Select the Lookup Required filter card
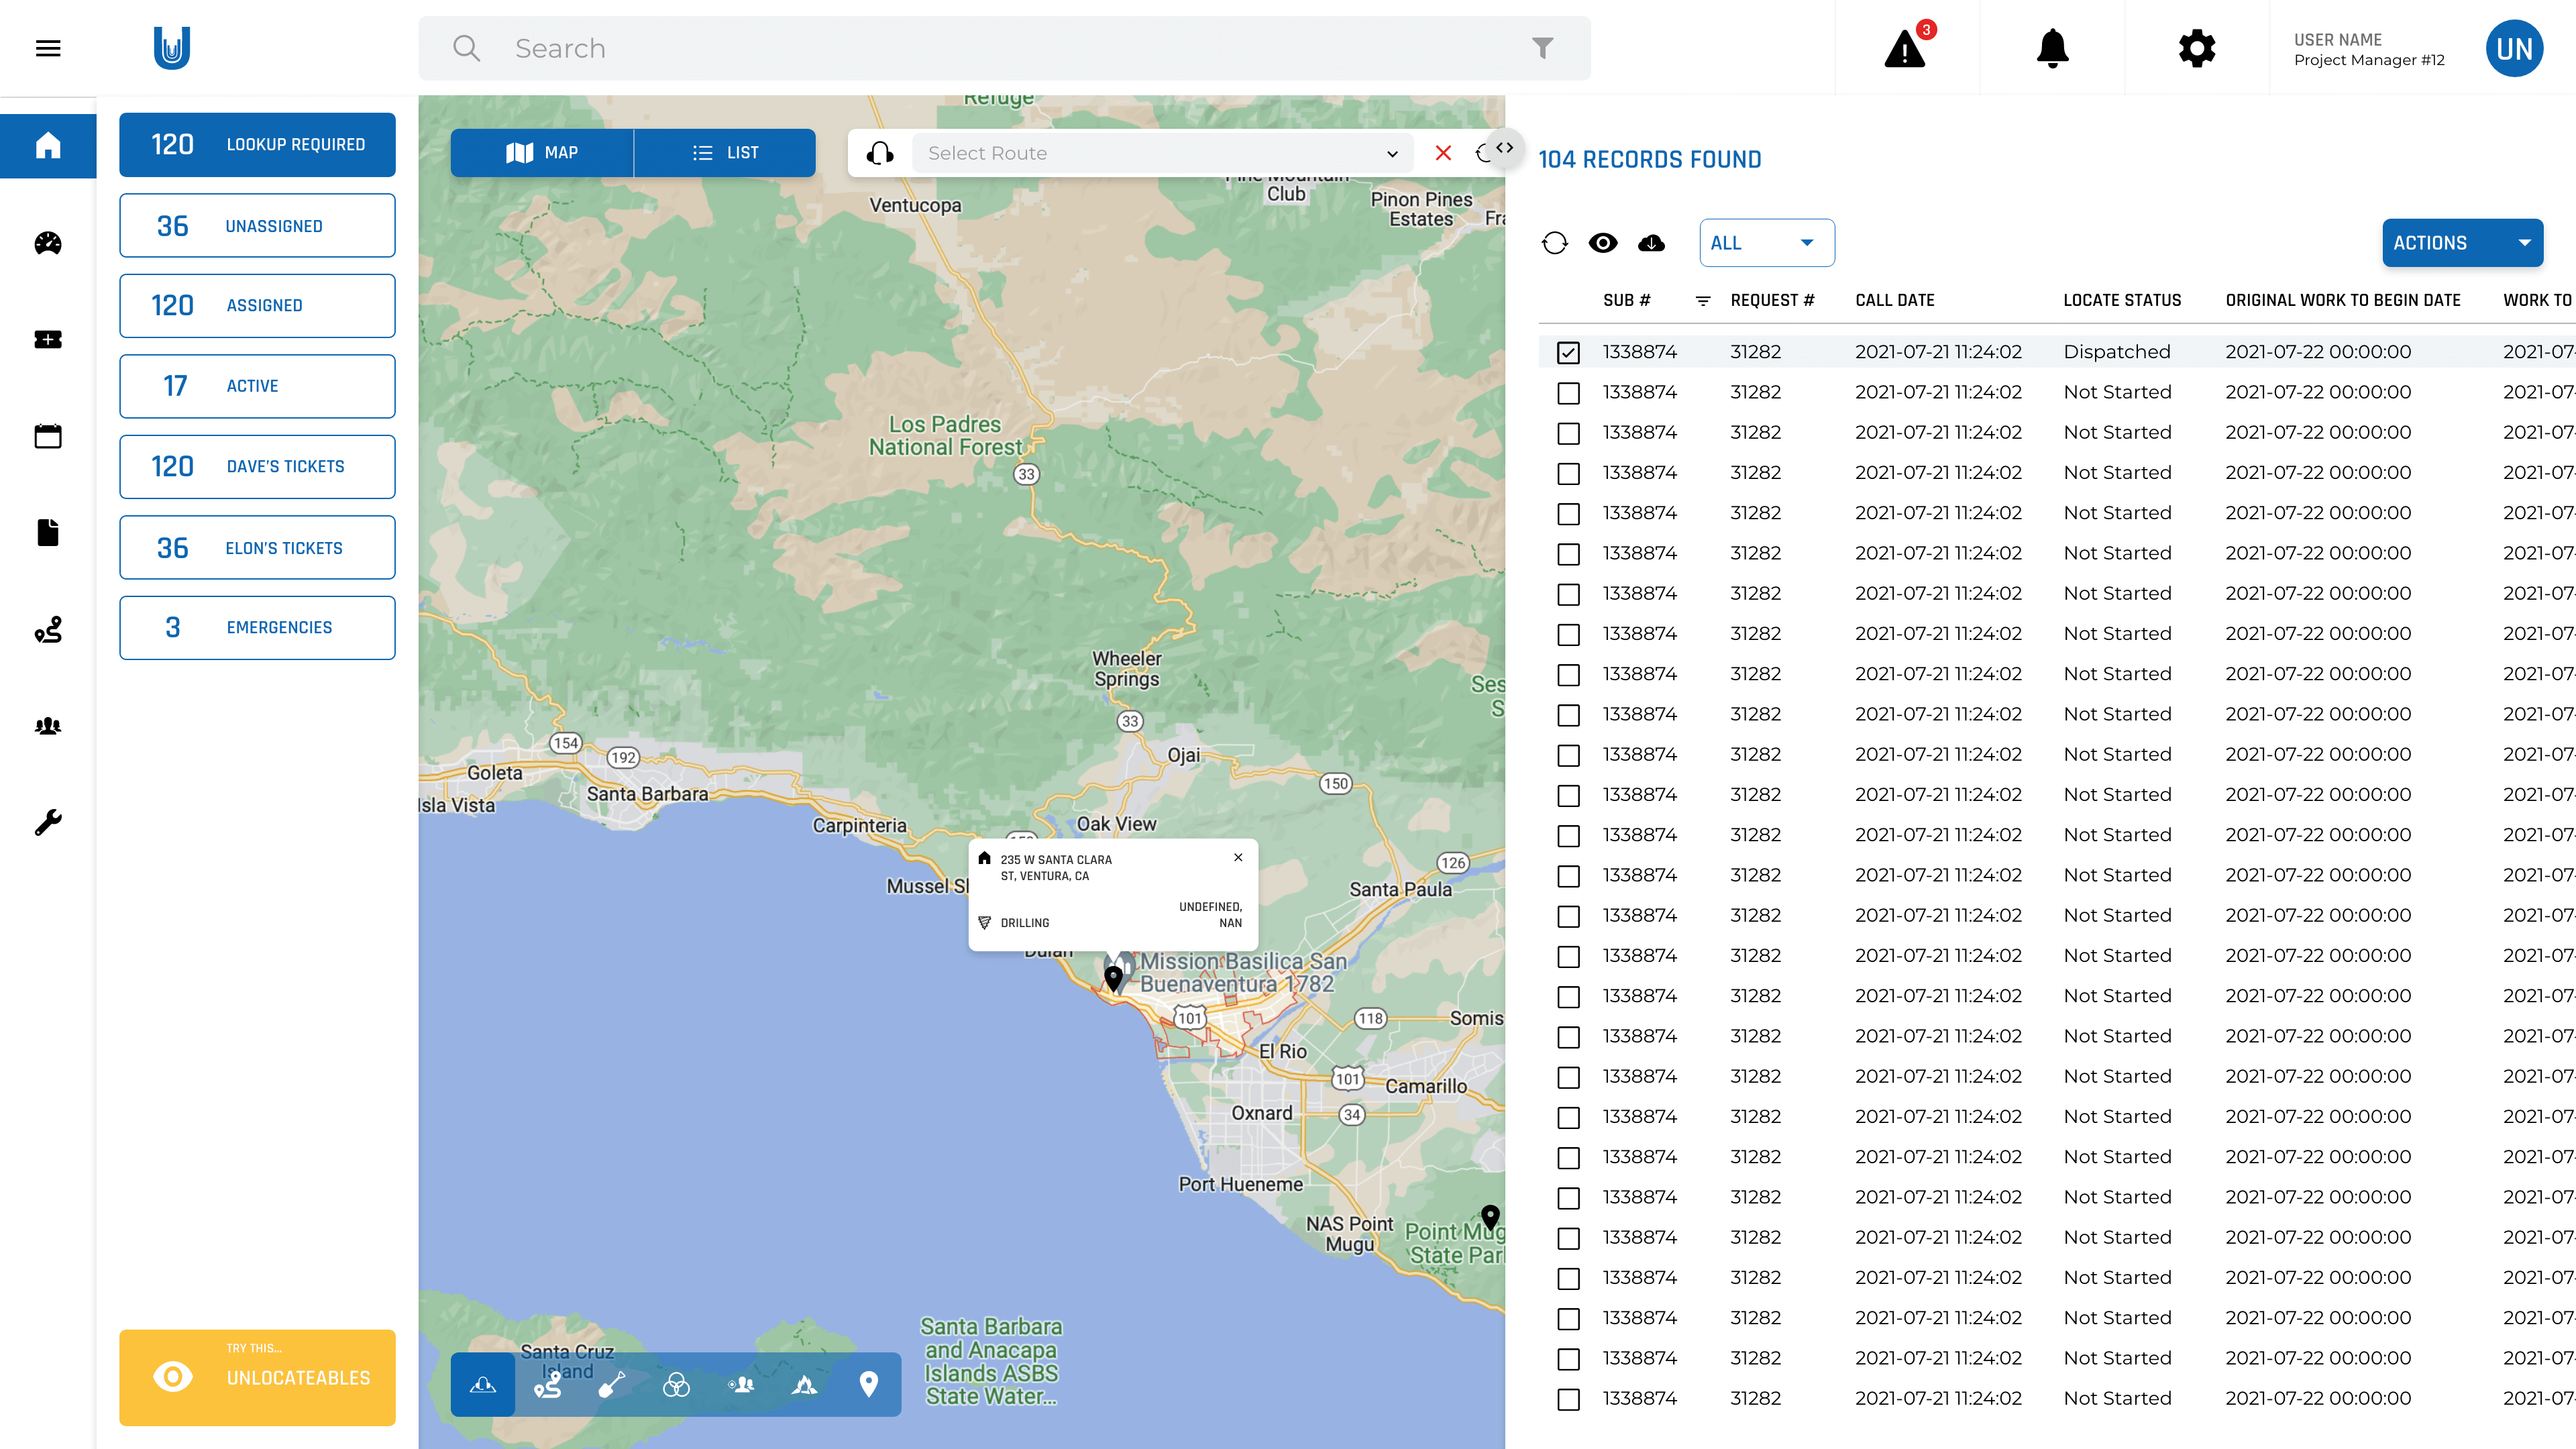Viewport: 2576px width, 1449px height. (x=257, y=144)
